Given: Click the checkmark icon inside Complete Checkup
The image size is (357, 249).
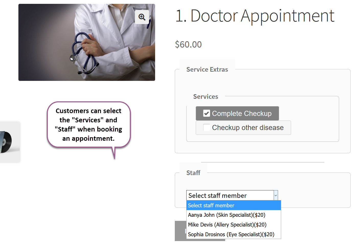Looking at the screenshot, I should point(206,113).
